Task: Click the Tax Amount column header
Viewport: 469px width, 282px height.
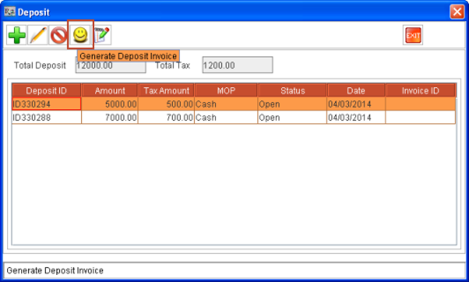Action: tap(166, 91)
